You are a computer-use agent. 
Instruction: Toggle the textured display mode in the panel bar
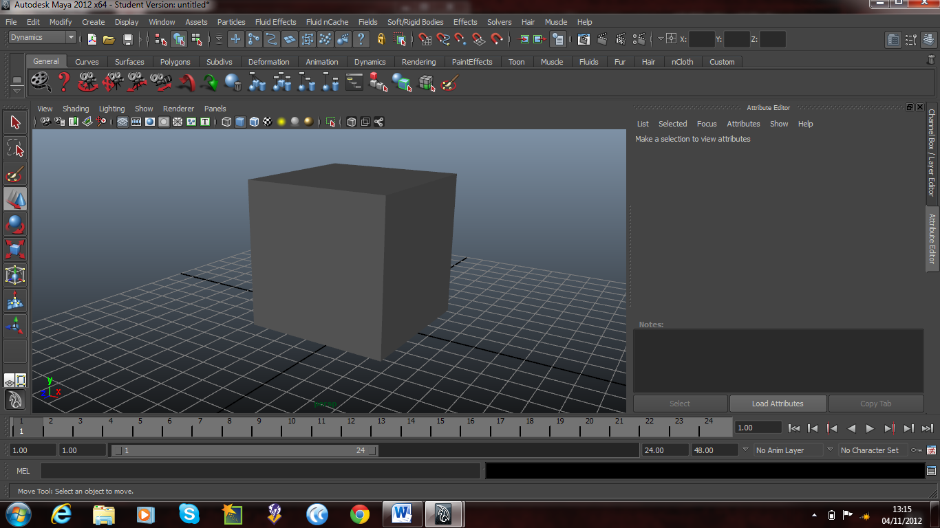pos(266,122)
